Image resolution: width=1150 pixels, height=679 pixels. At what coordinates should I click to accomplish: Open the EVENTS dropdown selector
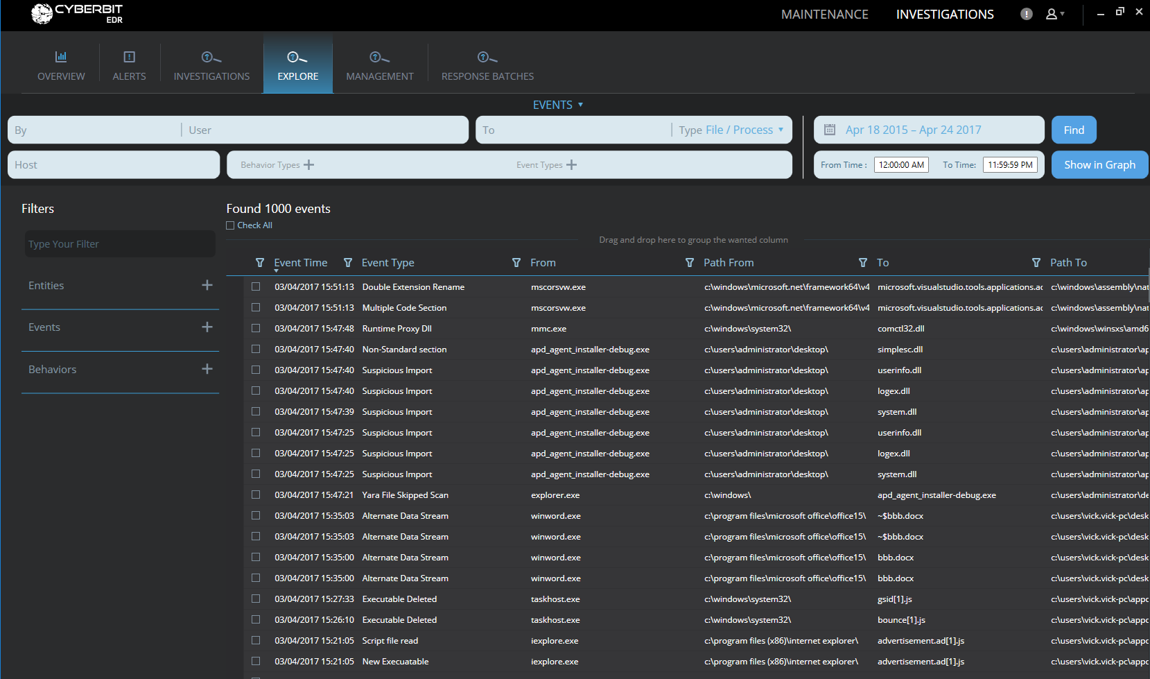(x=558, y=105)
